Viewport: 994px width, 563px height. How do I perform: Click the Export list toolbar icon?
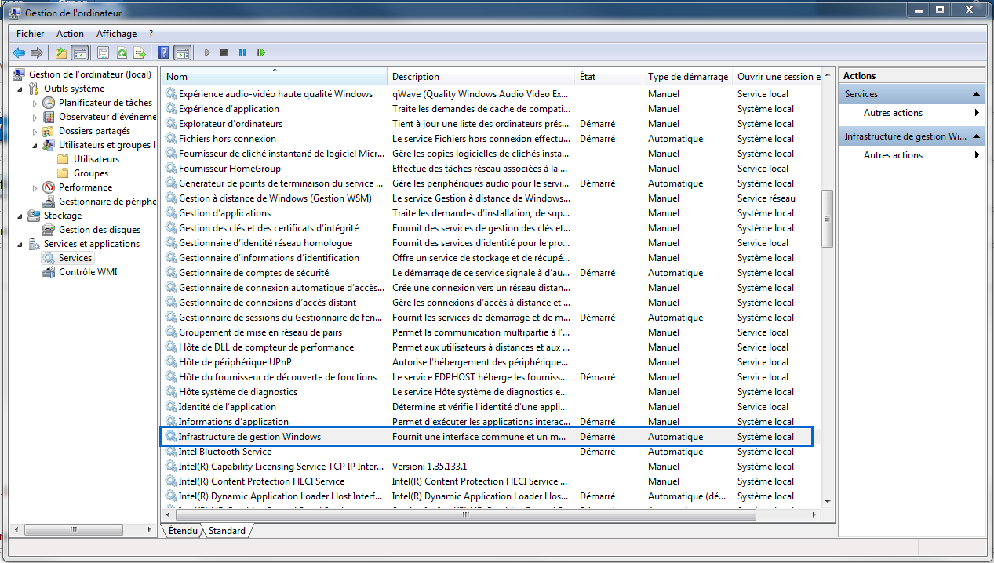coord(140,53)
